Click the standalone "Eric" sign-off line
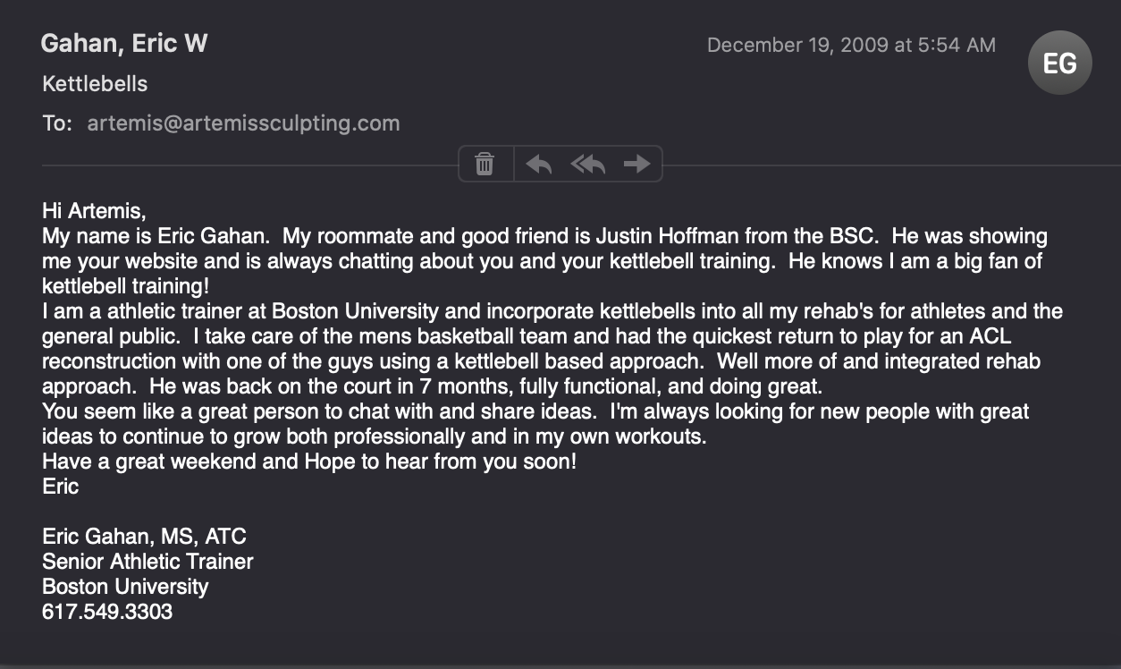The width and height of the screenshot is (1121, 669). pos(61,487)
